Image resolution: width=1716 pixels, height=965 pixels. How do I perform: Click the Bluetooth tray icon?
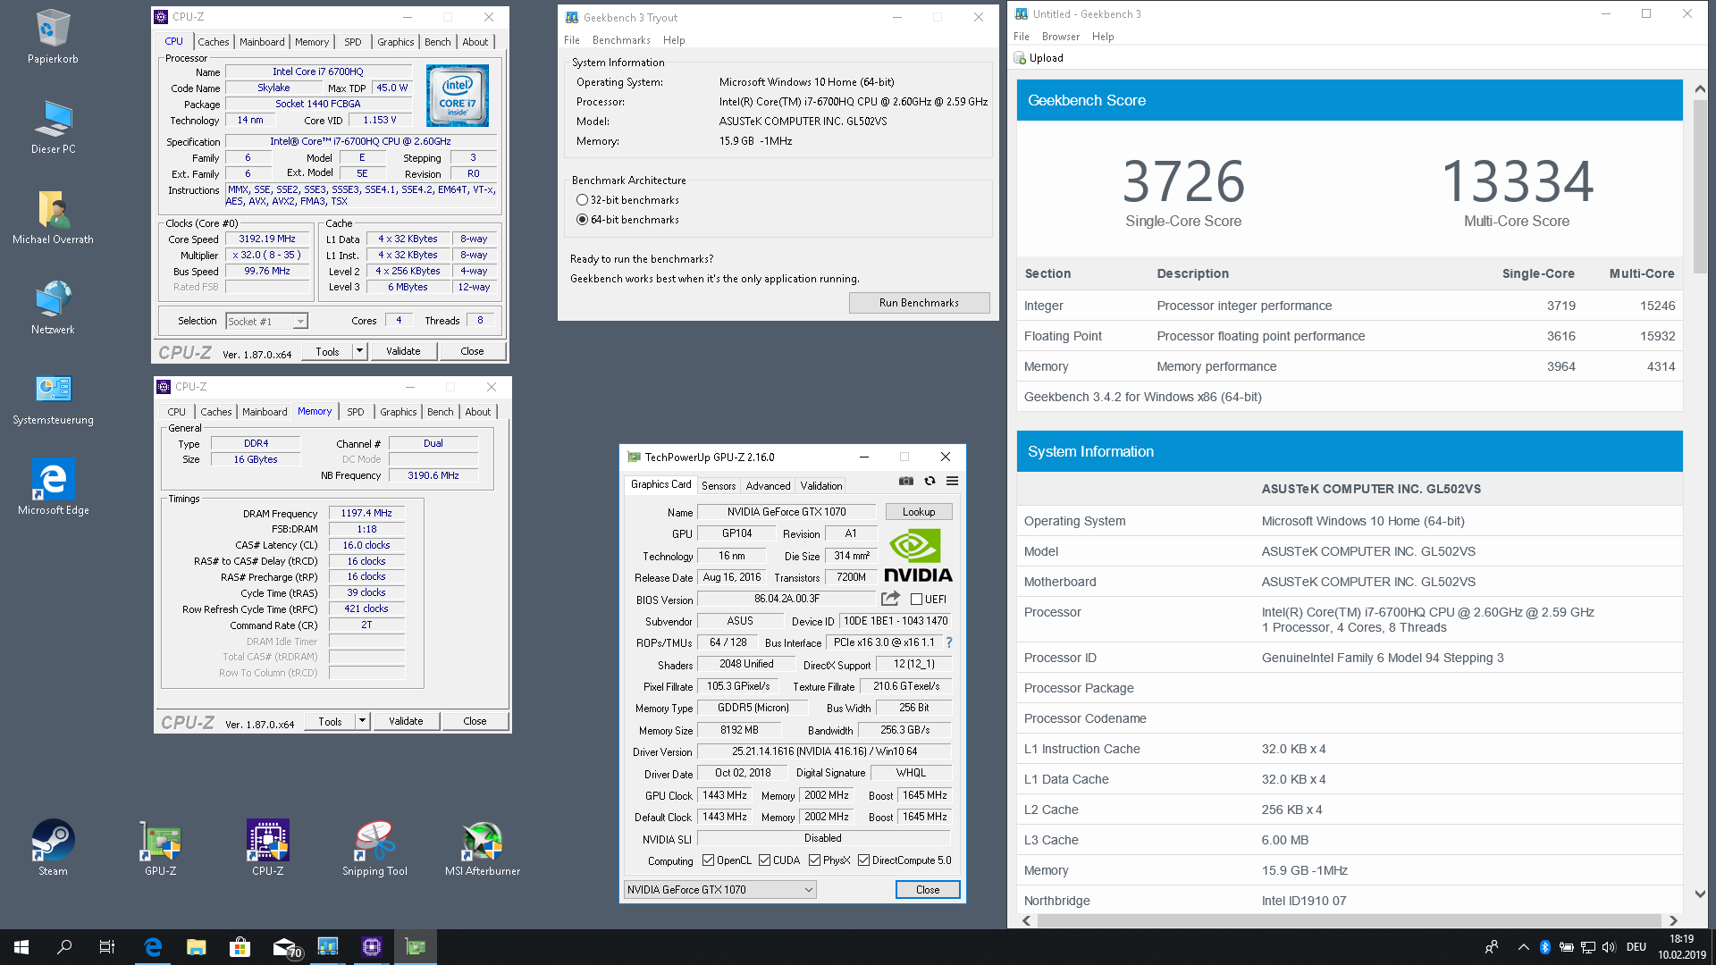pyautogui.click(x=1544, y=947)
